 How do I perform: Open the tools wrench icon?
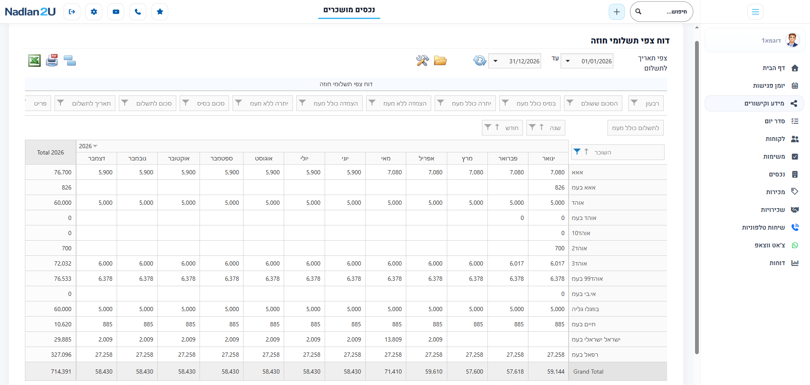pyautogui.click(x=422, y=60)
